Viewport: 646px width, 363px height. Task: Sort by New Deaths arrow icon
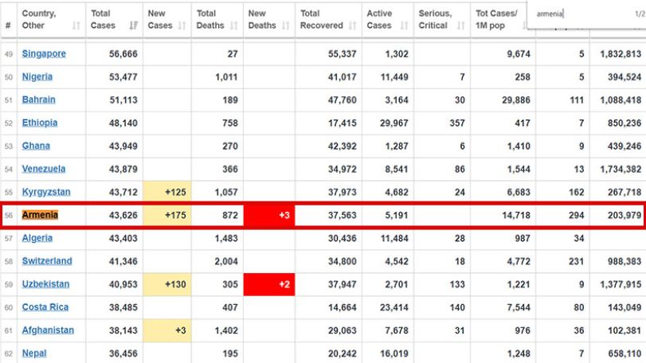(286, 26)
